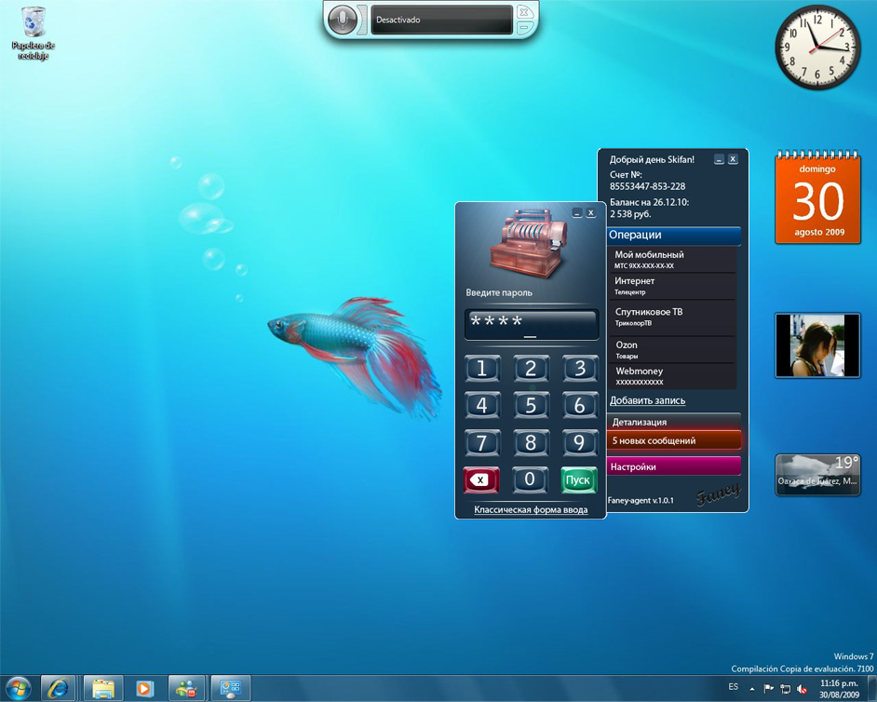Open the Настройки settings bar
877x702 pixels.
(x=673, y=466)
